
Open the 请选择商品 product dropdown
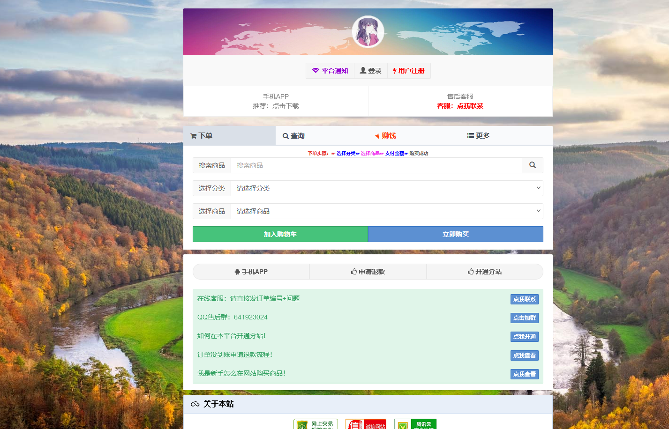387,211
